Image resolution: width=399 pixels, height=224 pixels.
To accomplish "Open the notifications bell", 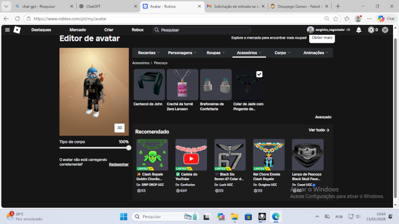I will (x=359, y=30).
